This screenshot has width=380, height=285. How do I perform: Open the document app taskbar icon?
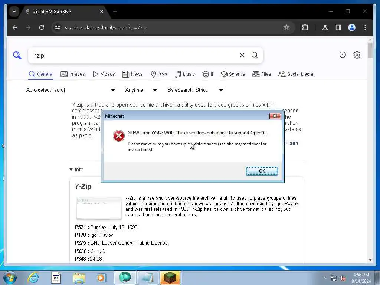(56, 278)
